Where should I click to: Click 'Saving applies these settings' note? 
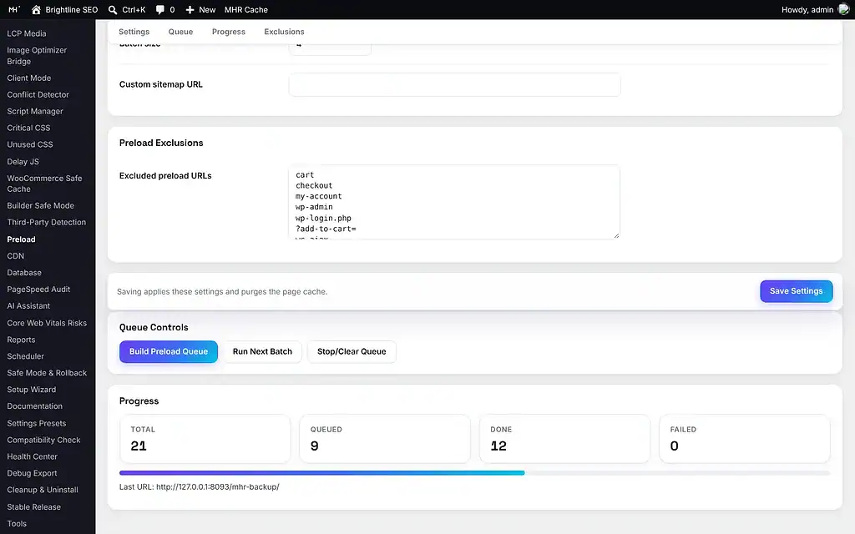222,291
